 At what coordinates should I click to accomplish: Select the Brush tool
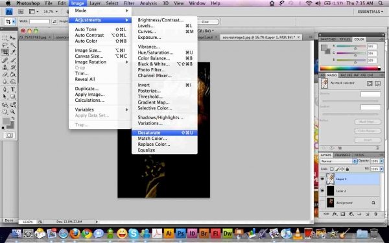point(13,60)
